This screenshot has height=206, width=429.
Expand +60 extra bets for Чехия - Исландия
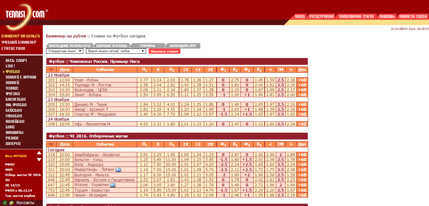(x=302, y=195)
